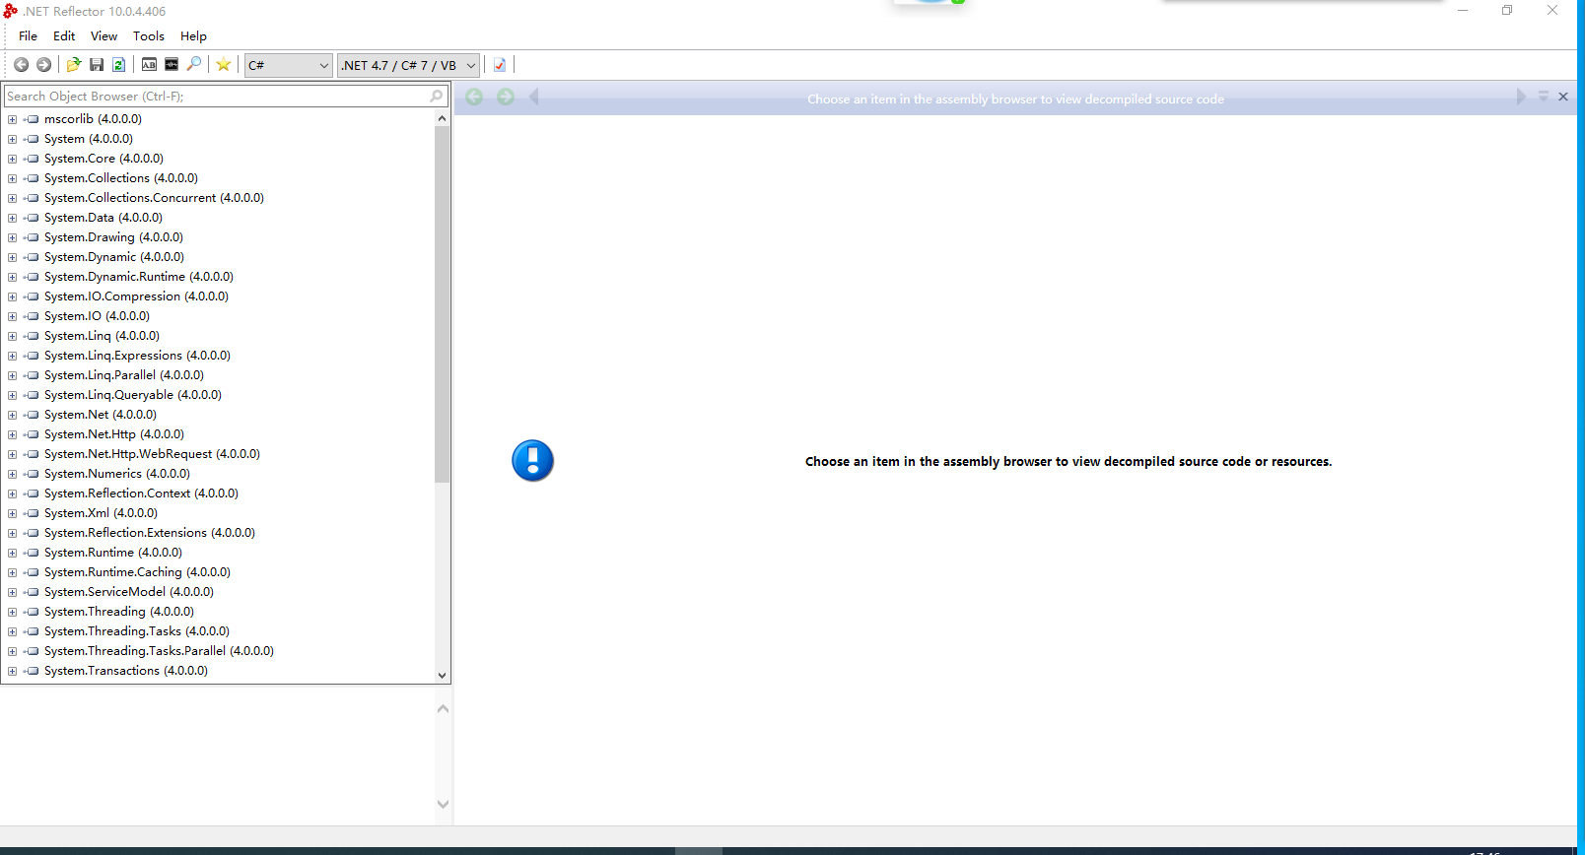Viewport: 1585px width, 855px height.
Task: Open the View menu
Action: coord(103,36)
